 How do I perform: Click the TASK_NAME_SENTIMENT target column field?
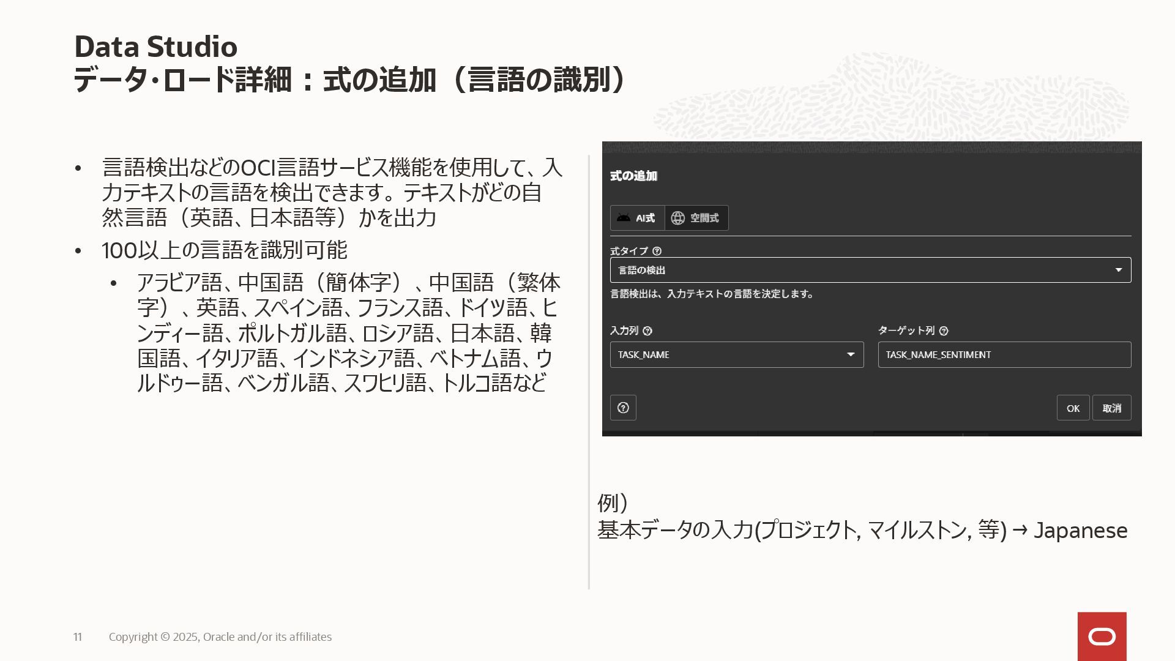[x=1004, y=354]
